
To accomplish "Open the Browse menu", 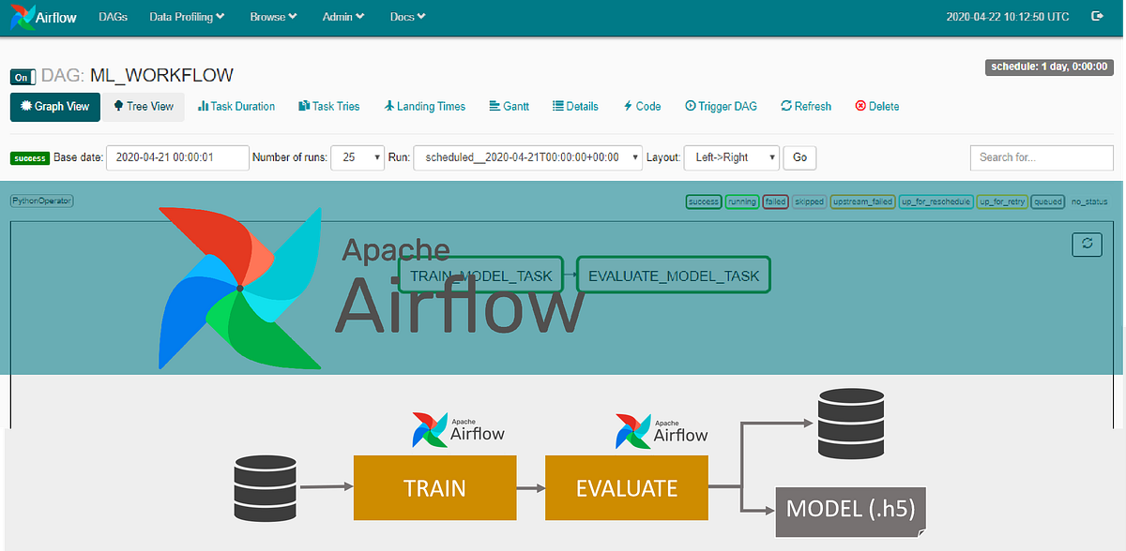I will point(272,16).
